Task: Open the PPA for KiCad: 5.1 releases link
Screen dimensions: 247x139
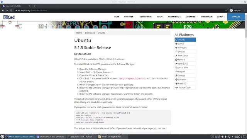Action: tap(112, 59)
